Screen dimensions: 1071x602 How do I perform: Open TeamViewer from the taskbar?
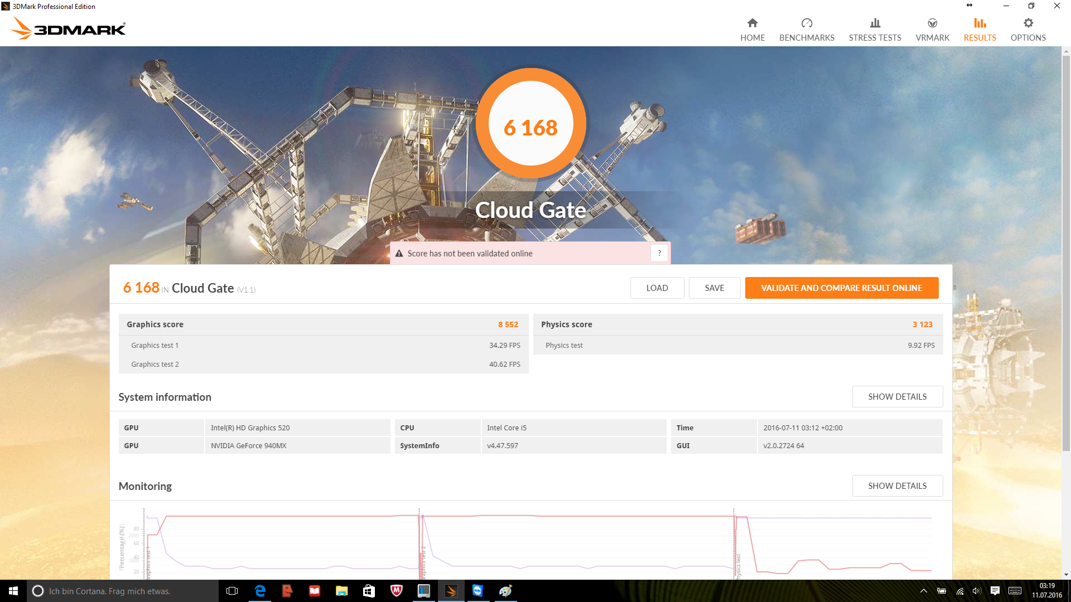coord(477,591)
